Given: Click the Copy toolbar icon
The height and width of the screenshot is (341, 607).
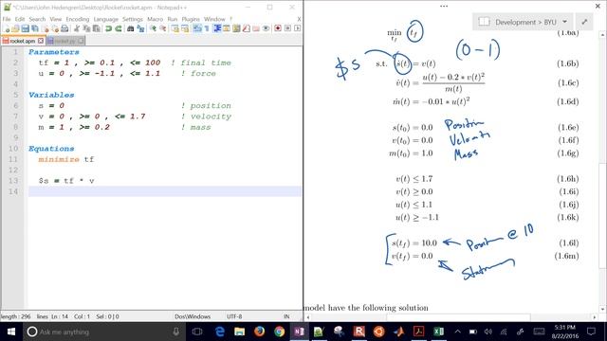Looking at the screenshot, I should [x=86, y=28].
